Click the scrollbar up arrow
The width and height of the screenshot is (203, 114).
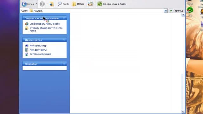click(183, 15)
